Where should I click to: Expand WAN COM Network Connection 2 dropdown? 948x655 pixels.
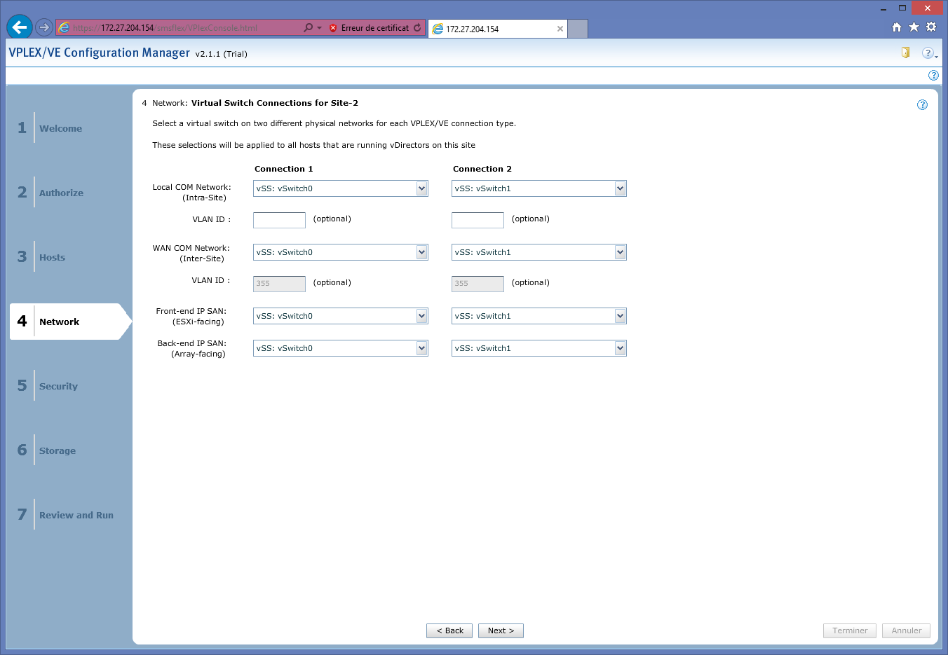click(x=620, y=252)
